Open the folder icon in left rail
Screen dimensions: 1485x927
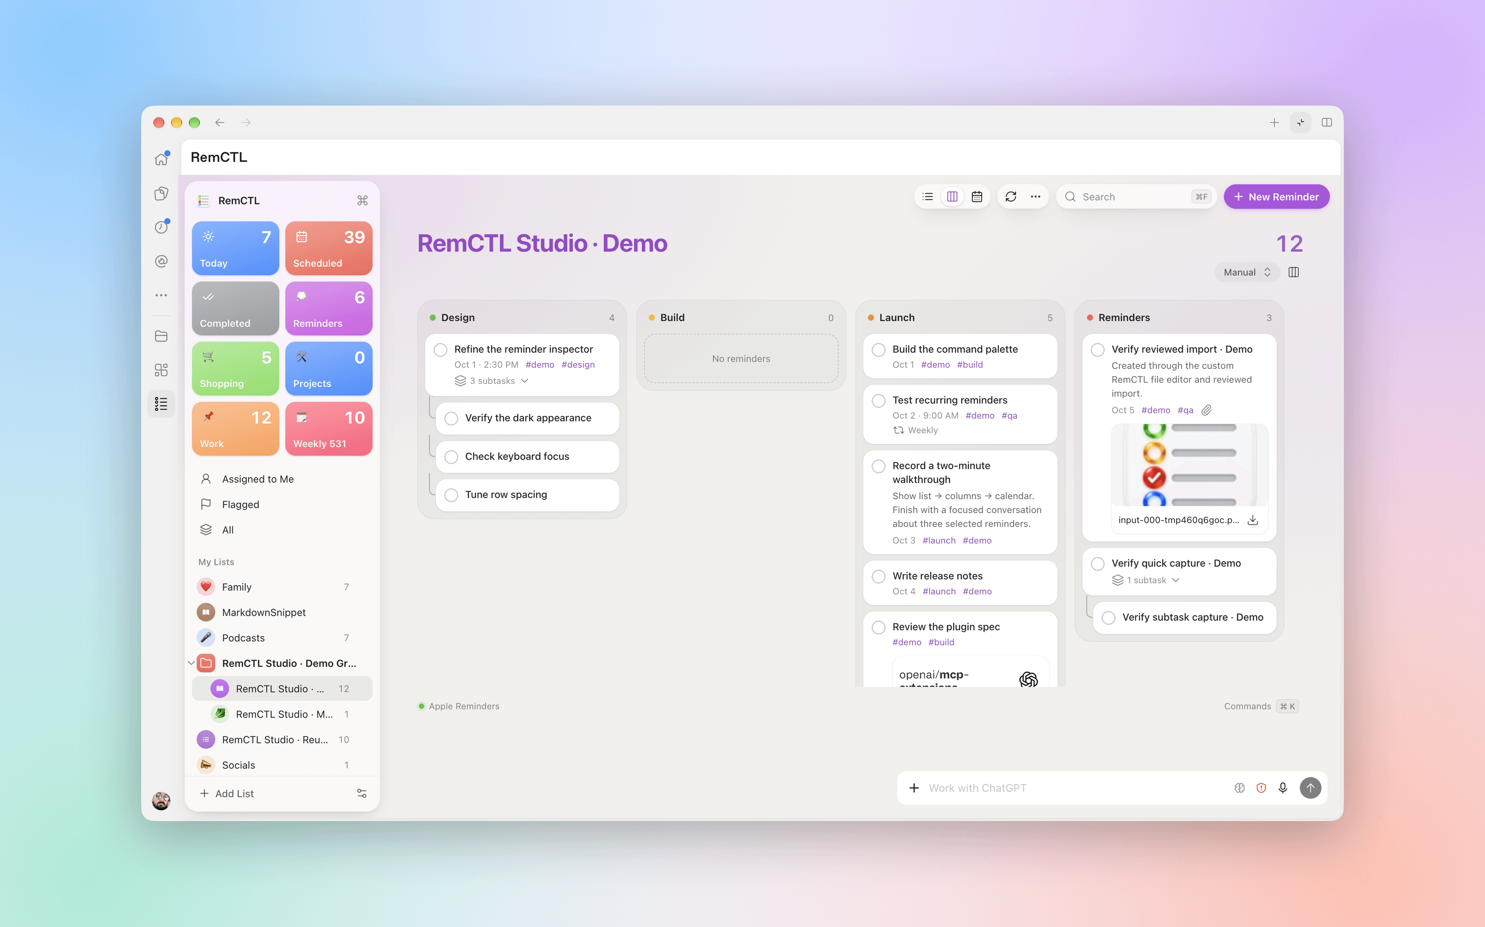point(161,336)
